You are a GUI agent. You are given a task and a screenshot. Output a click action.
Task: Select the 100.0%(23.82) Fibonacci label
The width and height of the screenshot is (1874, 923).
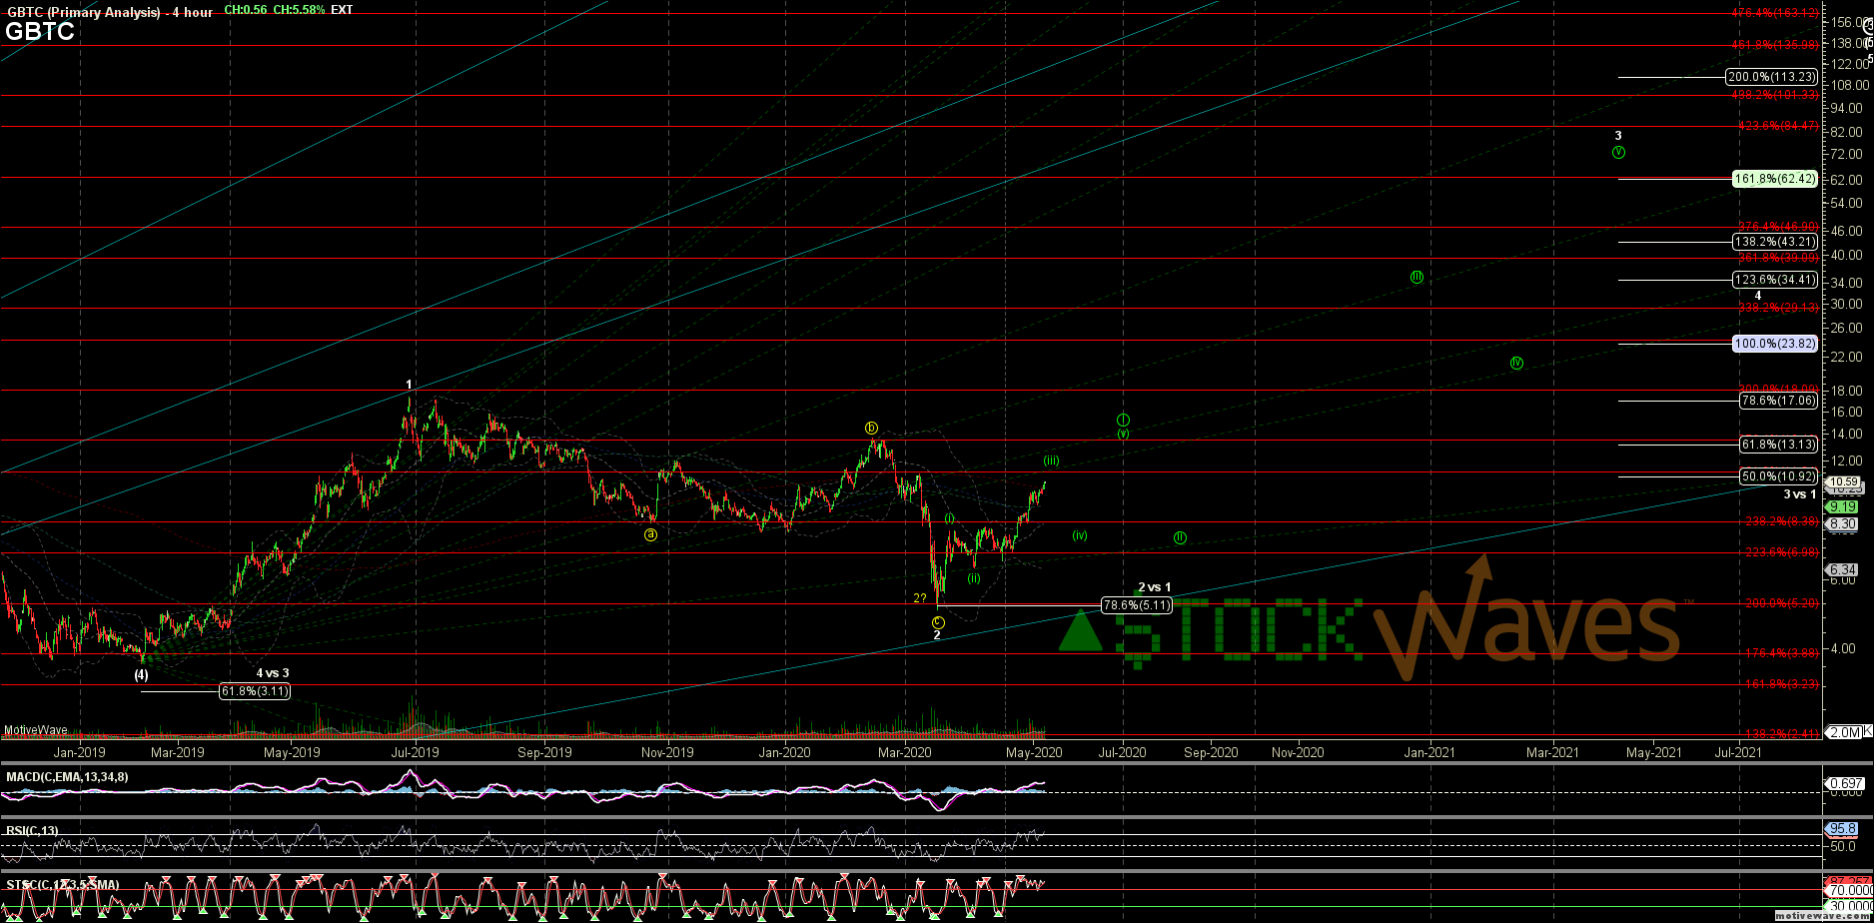point(1776,344)
